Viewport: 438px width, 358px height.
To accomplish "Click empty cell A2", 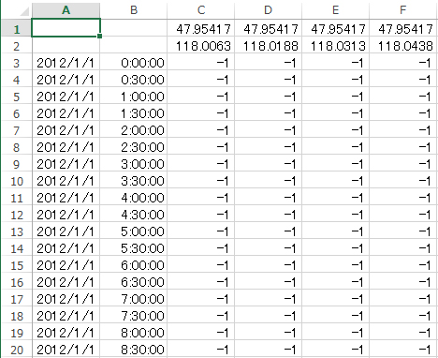I will [x=66, y=46].
